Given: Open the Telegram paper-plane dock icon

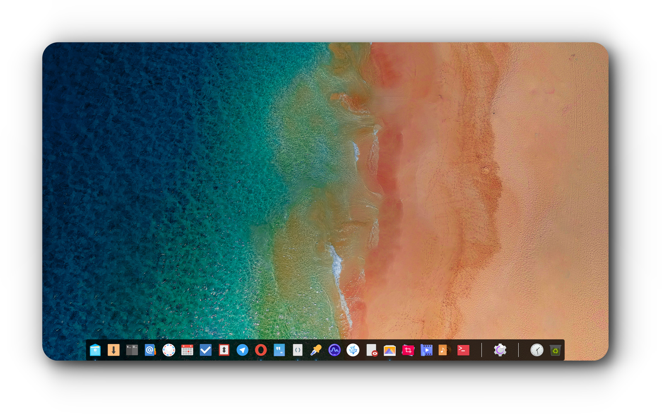Looking at the screenshot, I should pyautogui.click(x=242, y=350).
